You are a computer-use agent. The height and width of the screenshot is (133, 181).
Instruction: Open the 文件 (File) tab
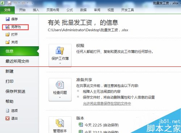point(7,10)
